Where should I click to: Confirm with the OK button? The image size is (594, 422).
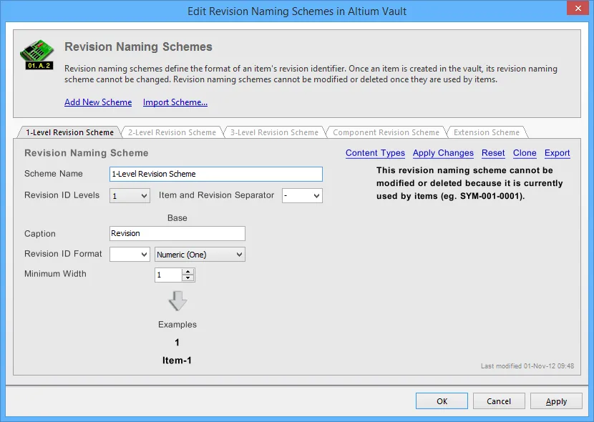tap(442, 401)
